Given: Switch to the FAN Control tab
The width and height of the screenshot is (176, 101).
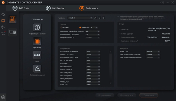Looking at the screenshot, I should point(55,8).
